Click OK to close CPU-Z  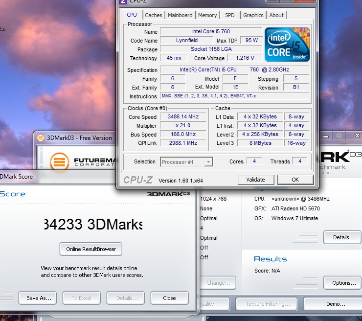295,180
